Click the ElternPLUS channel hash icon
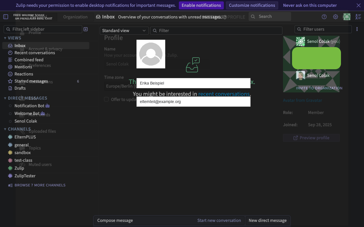The height and width of the screenshot is (227, 364). point(10,137)
